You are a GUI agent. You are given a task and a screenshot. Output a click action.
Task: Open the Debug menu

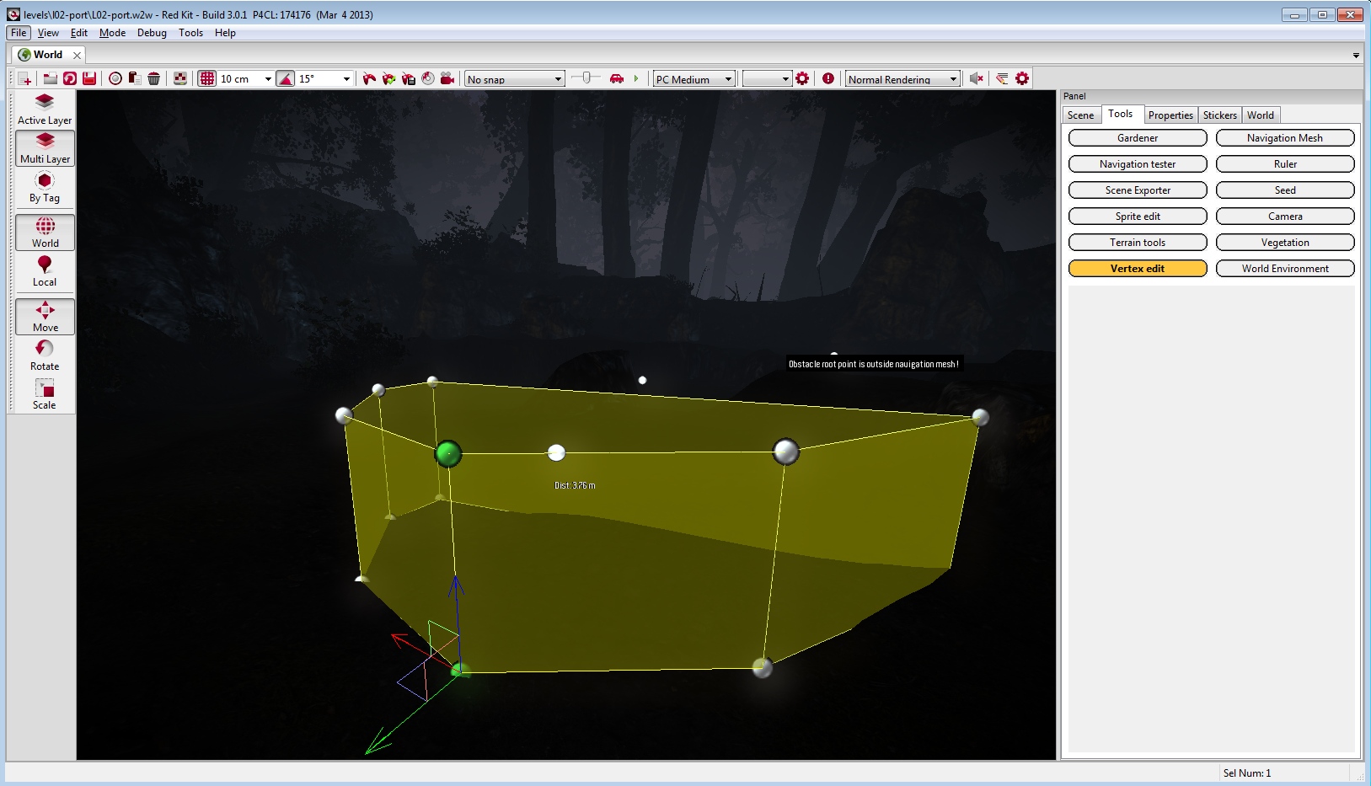coord(152,33)
